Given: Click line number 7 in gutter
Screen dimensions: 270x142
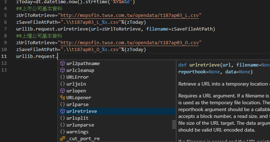Looking at the screenshot, I should [x=5, y=29].
